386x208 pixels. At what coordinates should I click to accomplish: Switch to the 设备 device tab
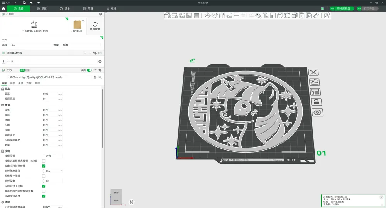tap(65, 8)
